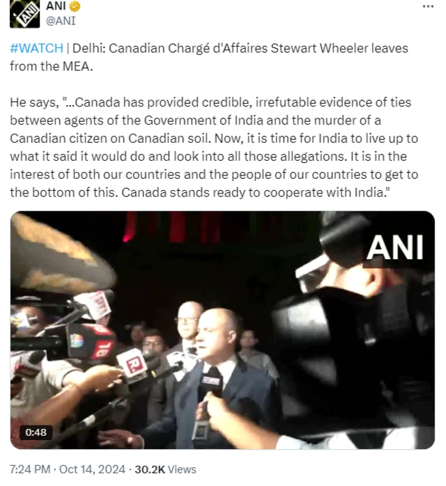This screenshot has width=446, height=486.
Task: Open the #WATCH hashtag
Action: coord(37,48)
